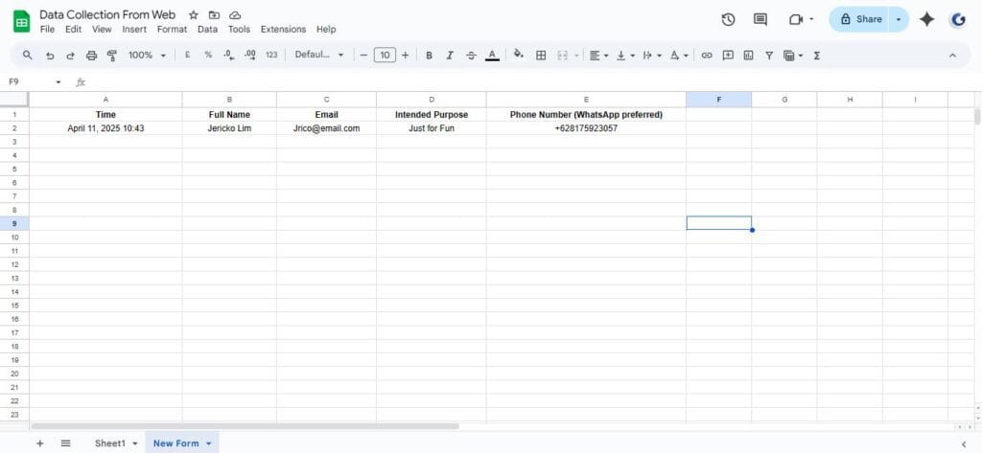
Task: Click the print icon in toolbar
Action: tap(92, 56)
